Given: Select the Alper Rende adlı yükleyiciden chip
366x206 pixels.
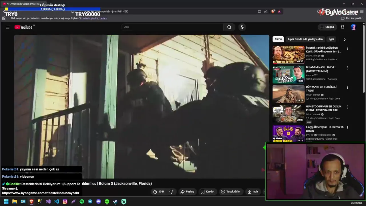Looking at the screenshot, I should coord(305,39).
